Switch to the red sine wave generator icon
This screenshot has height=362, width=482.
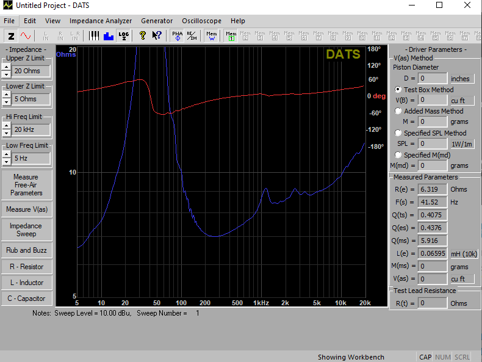pos(26,36)
